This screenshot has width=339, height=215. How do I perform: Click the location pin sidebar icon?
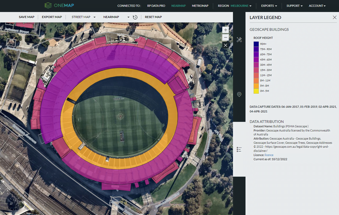coord(239,94)
